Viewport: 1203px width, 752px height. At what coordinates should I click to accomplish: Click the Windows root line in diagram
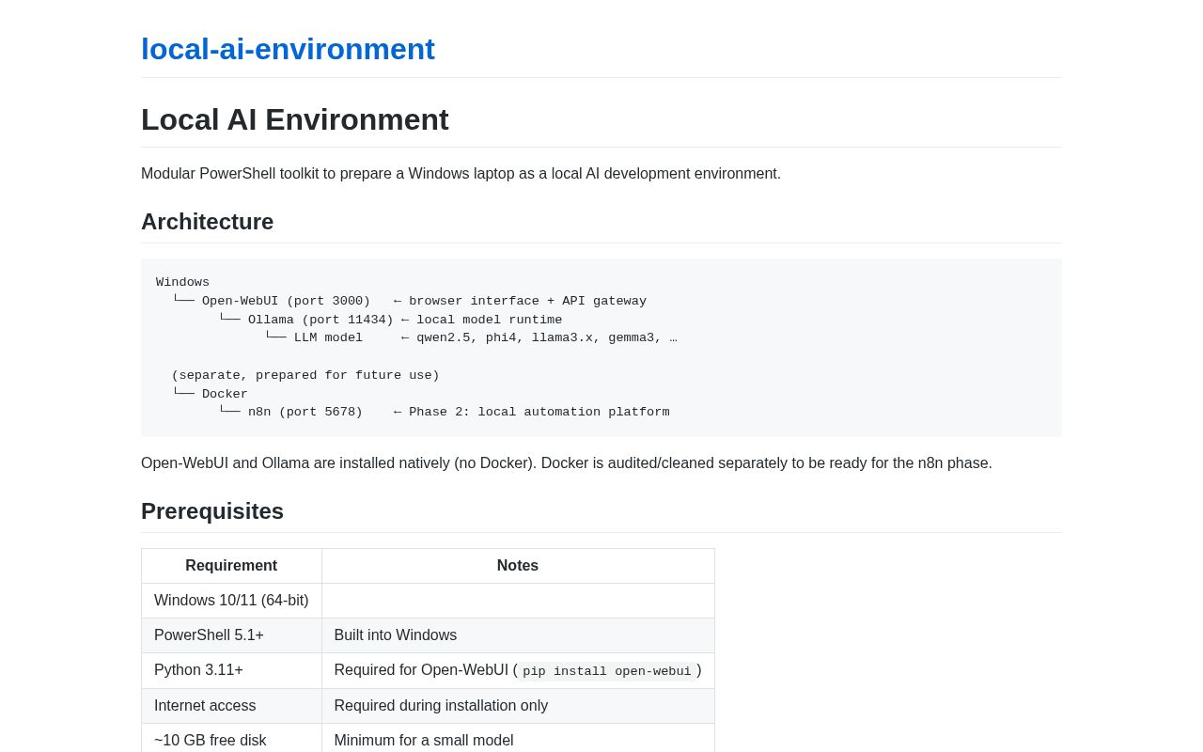coord(182,282)
